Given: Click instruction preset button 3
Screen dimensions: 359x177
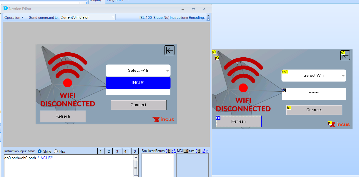Looking at the screenshot, I should [x=117, y=151].
